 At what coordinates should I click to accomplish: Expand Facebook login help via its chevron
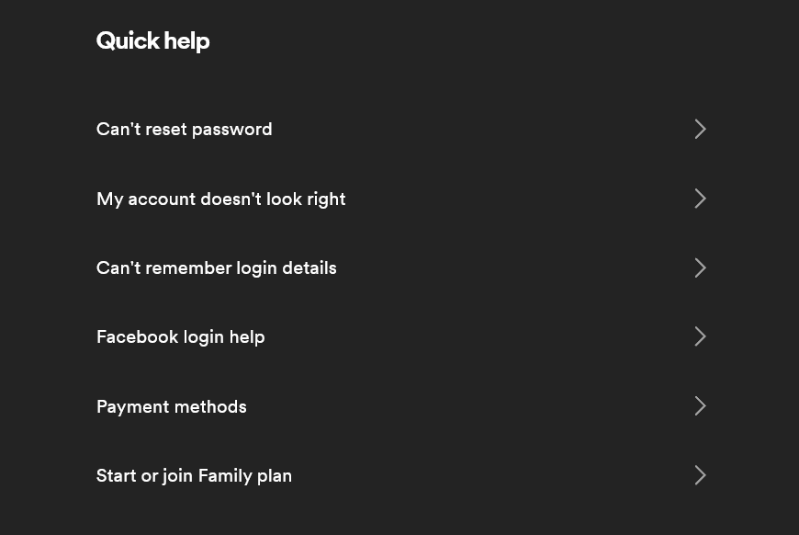tap(700, 336)
